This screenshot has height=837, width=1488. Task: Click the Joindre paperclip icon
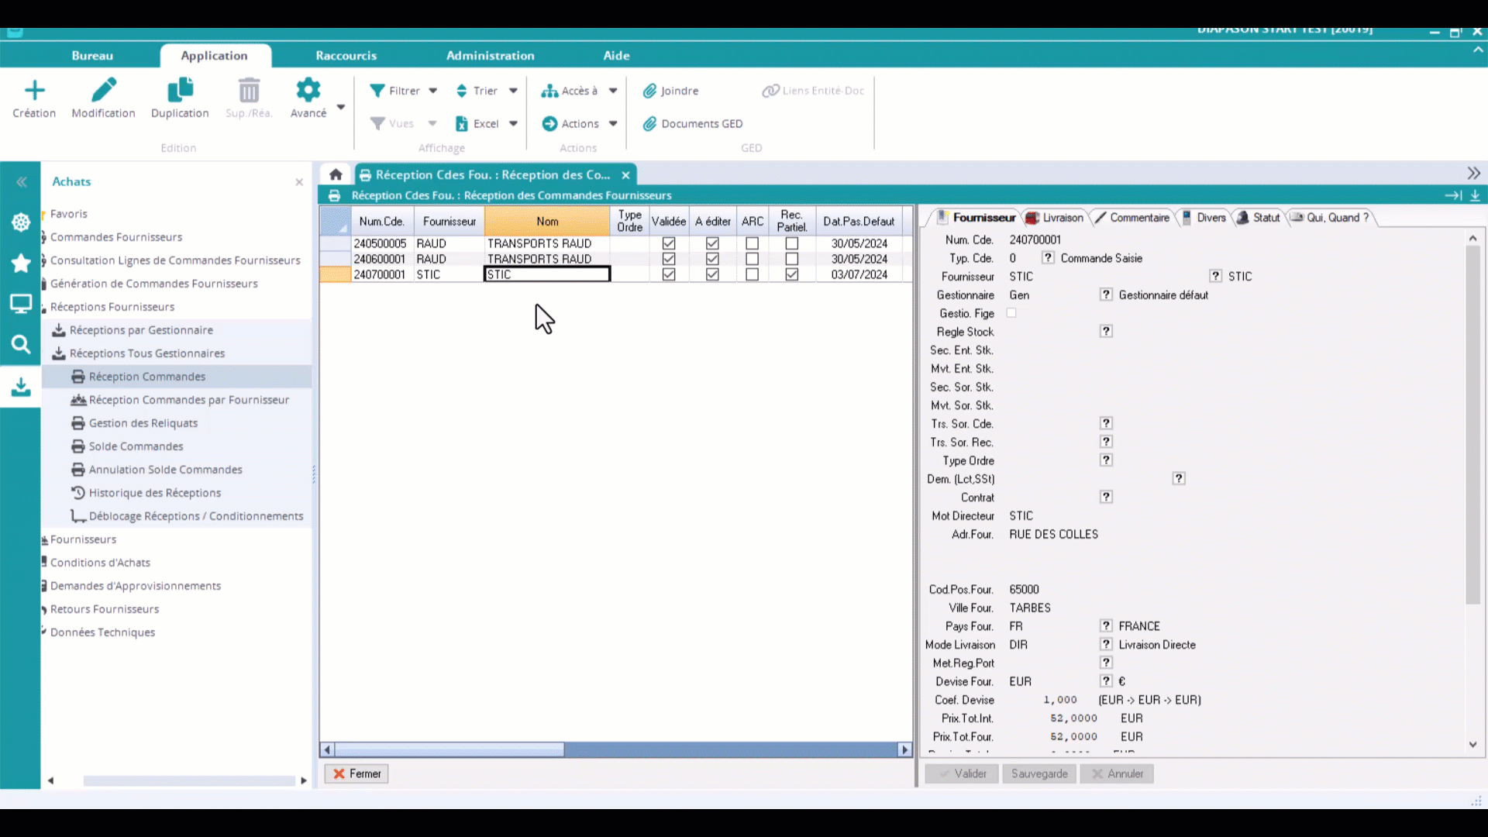649,91
